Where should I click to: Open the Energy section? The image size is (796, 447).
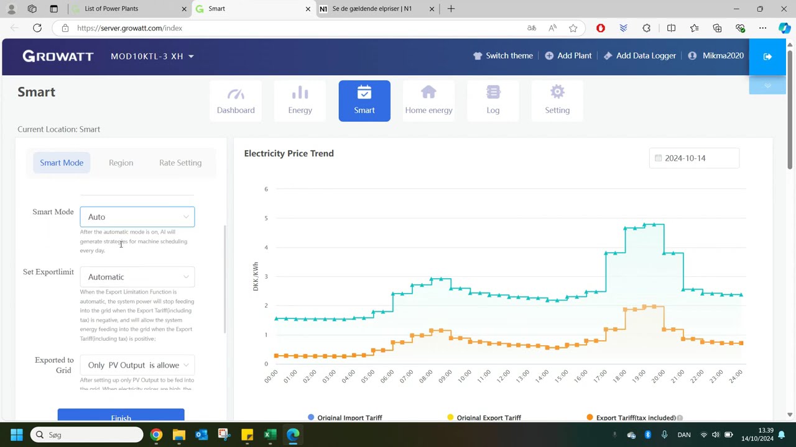coord(300,101)
